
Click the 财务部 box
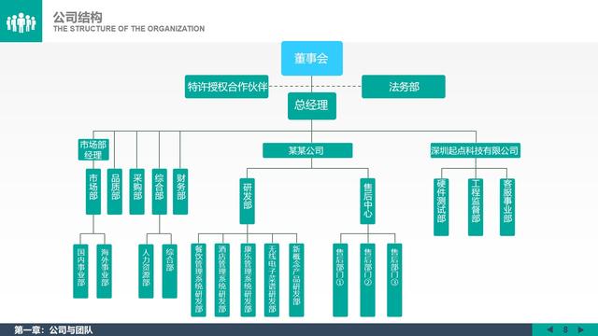point(180,191)
